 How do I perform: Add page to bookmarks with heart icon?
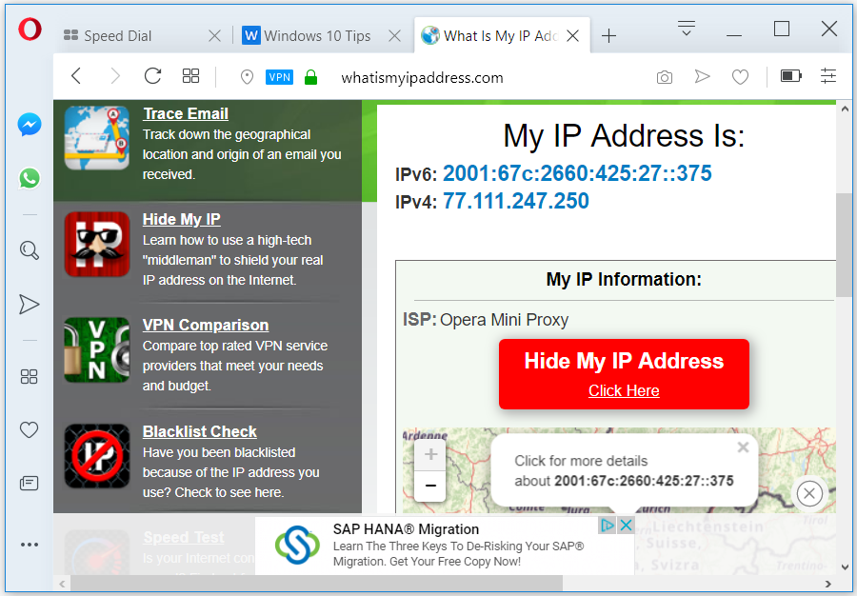(x=740, y=77)
